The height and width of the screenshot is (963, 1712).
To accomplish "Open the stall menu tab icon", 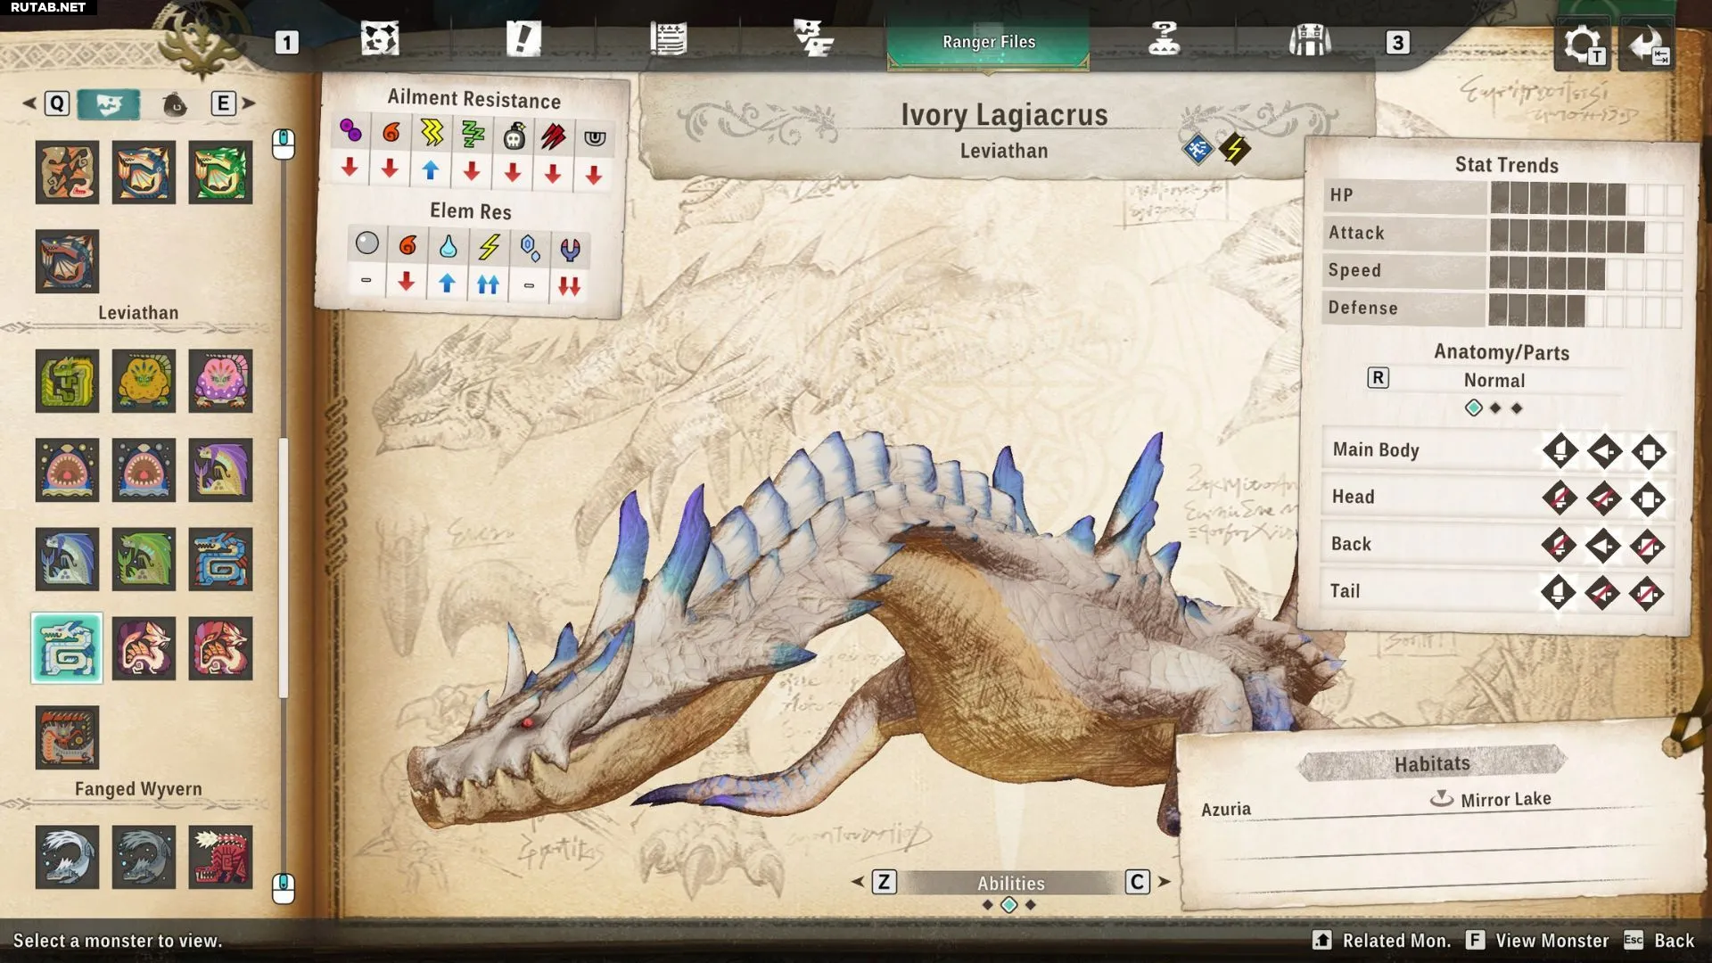I will [x=1309, y=40].
